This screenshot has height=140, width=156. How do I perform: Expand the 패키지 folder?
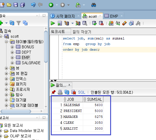click(x=6, y=84)
